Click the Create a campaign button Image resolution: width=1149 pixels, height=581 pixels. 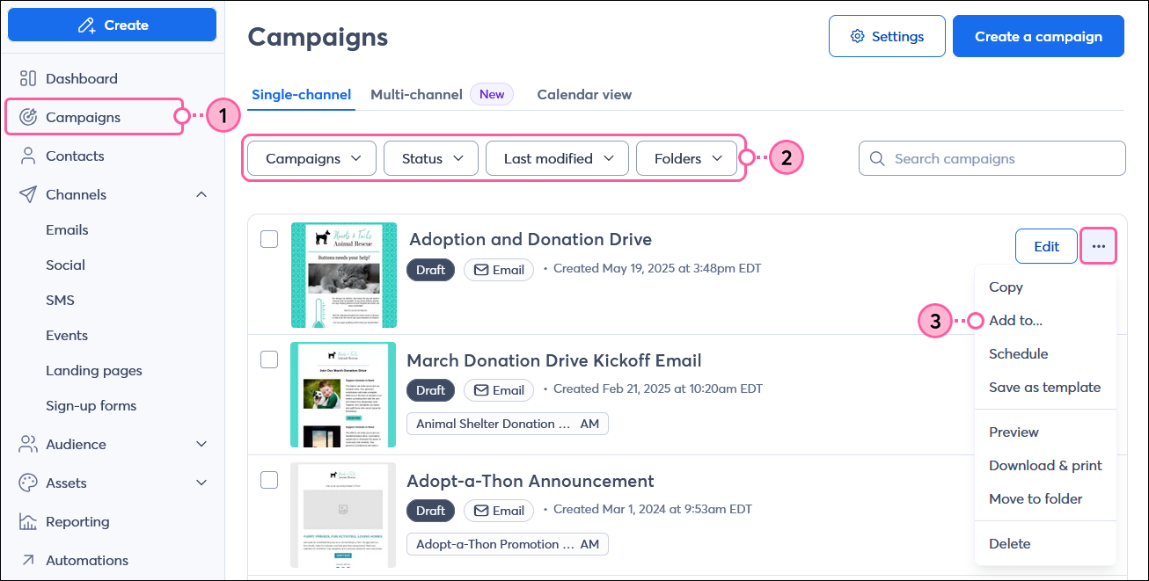[1038, 36]
